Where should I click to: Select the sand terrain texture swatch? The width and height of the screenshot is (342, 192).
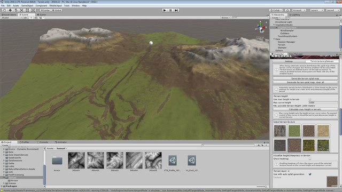click(x=323, y=131)
